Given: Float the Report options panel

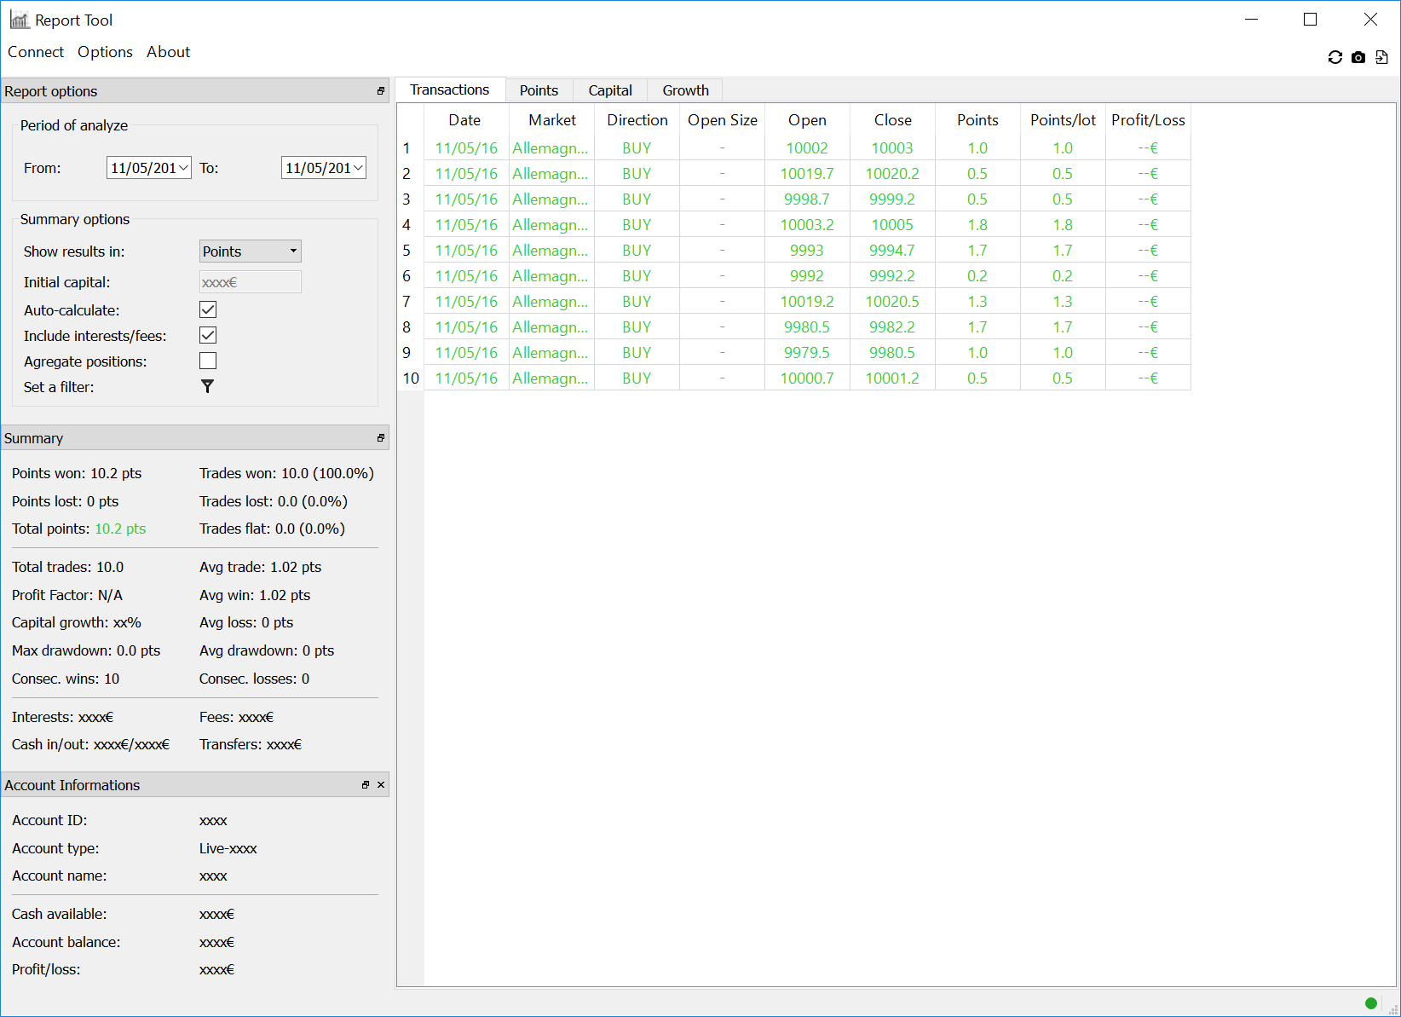Looking at the screenshot, I should pyautogui.click(x=381, y=91).
